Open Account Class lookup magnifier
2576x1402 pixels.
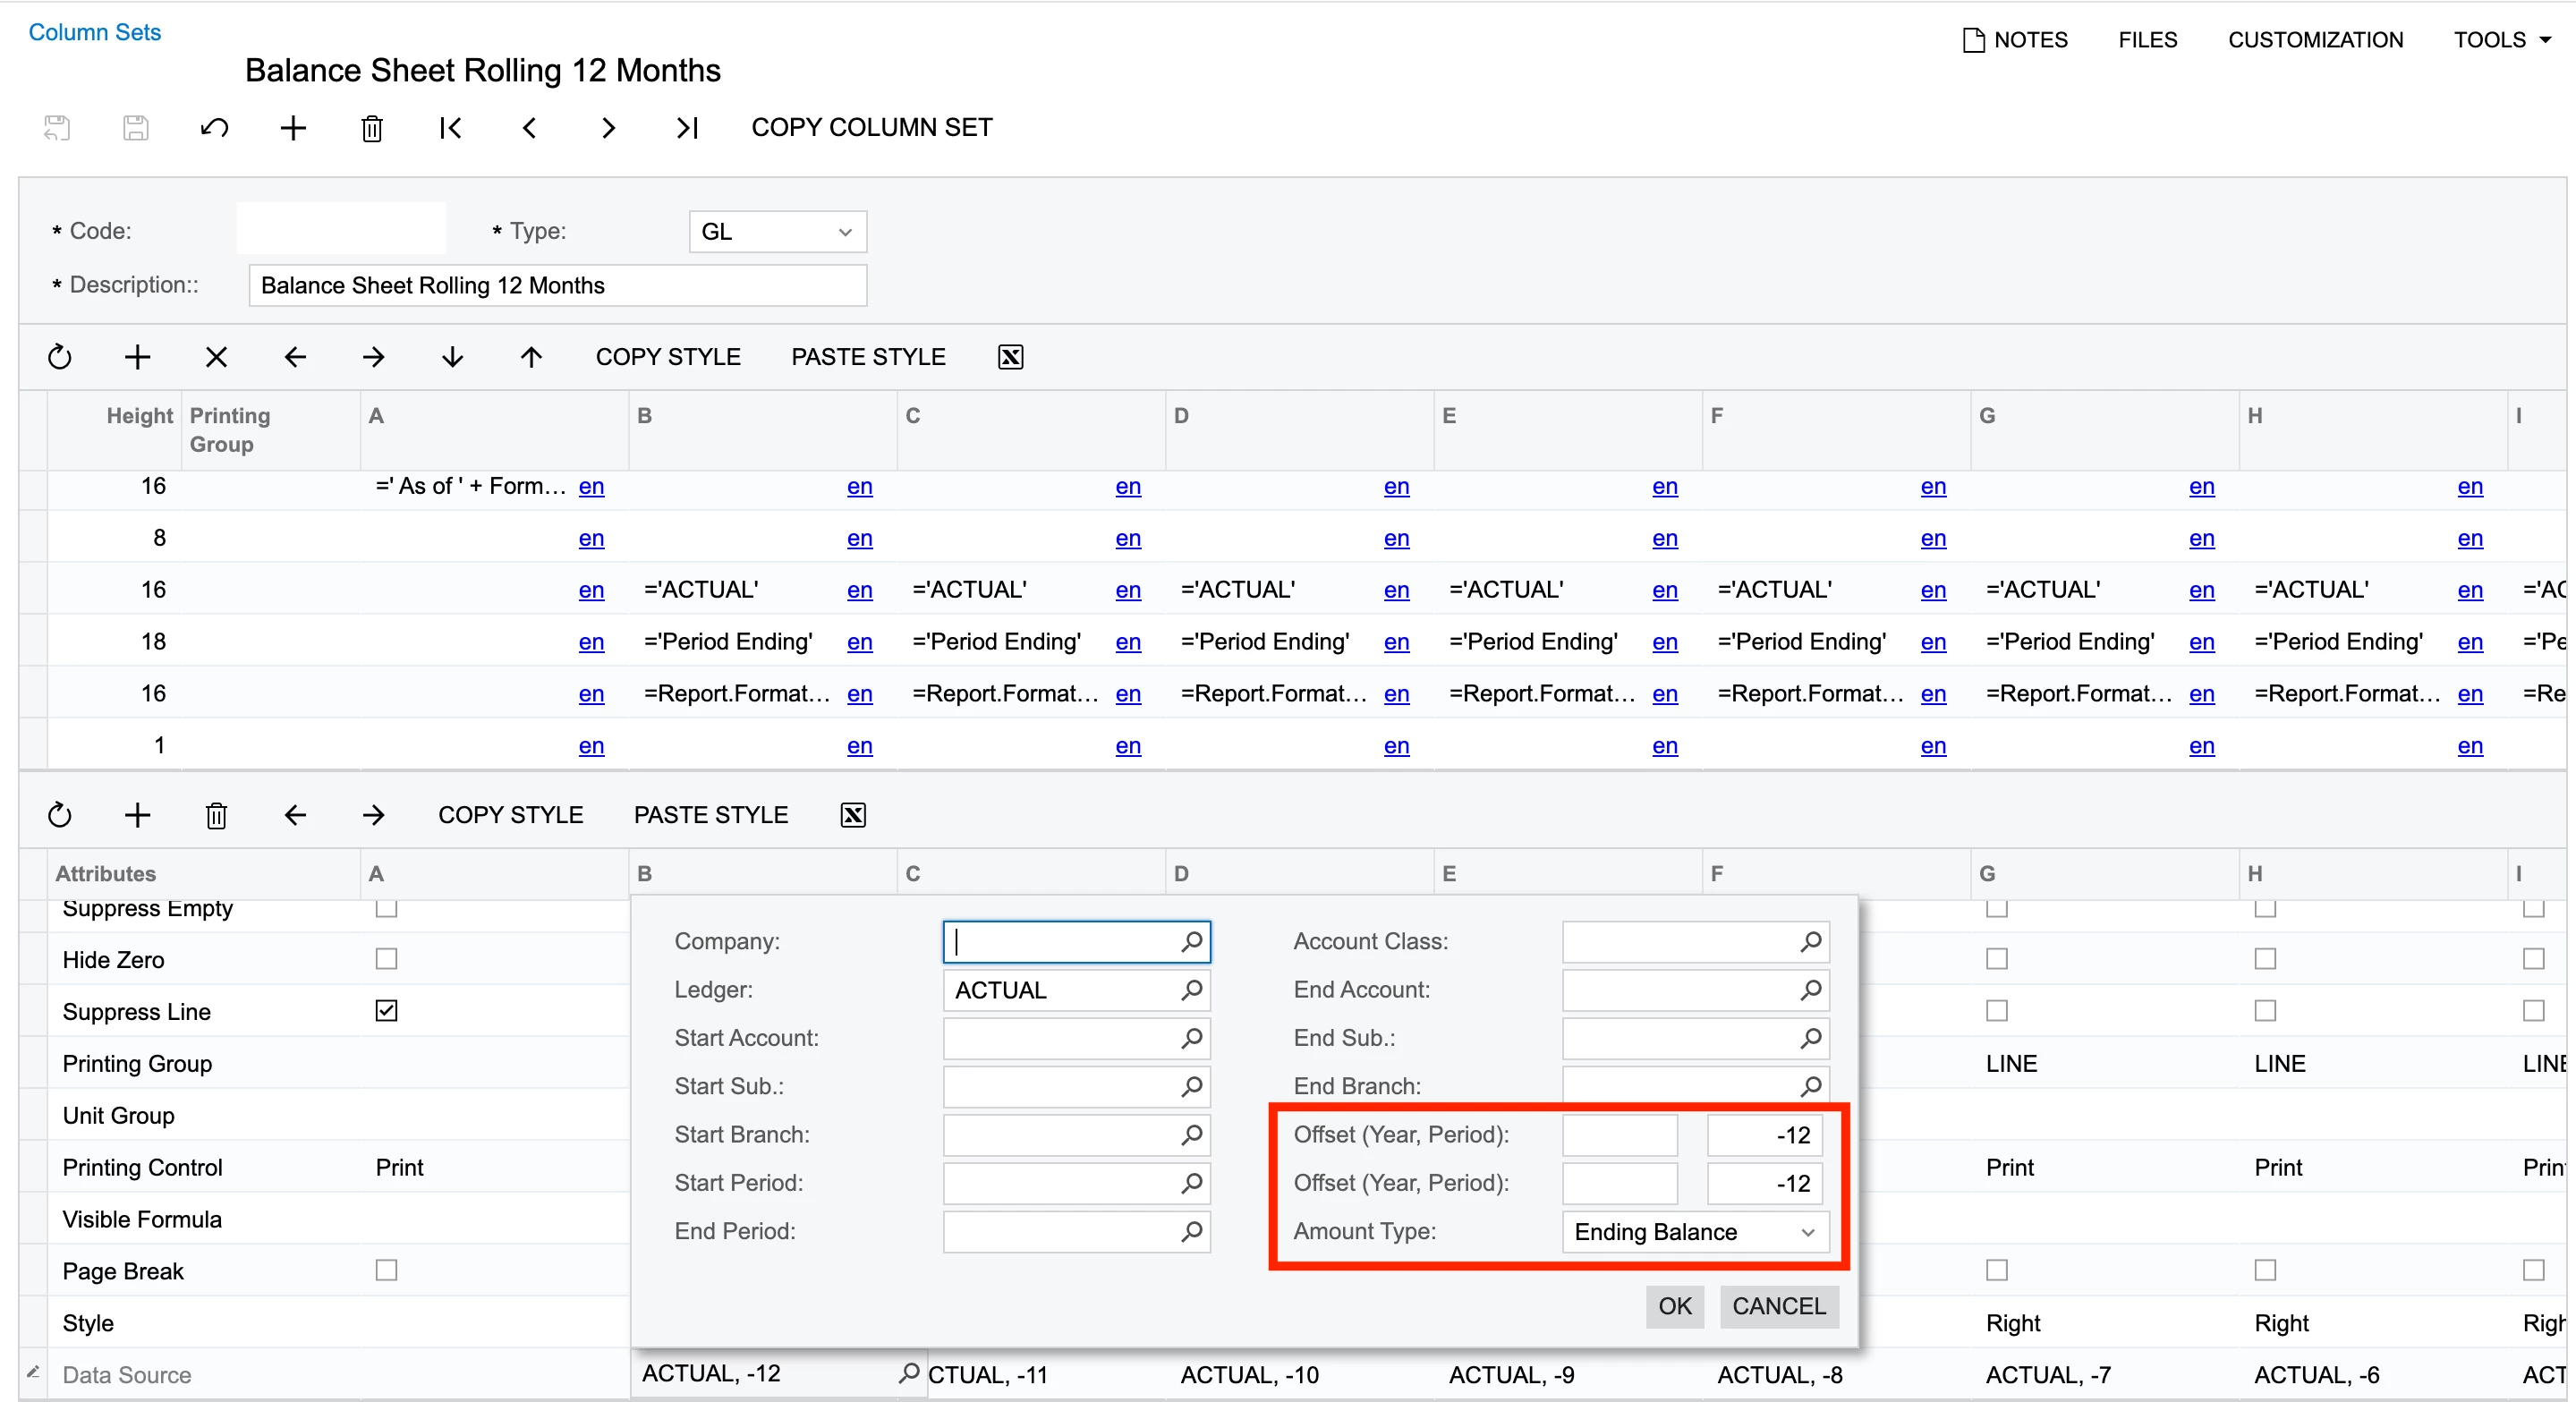click(x=1810, y=942)
